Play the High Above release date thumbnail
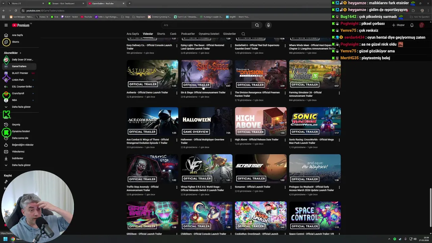This screenshot has width=432, height=243. pos(261,122)
